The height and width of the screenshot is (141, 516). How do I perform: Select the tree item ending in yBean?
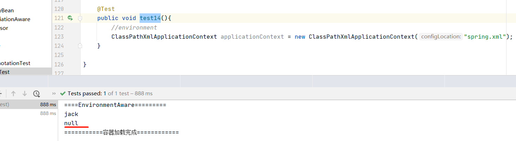pyautogui.click(x=7, y=10)
